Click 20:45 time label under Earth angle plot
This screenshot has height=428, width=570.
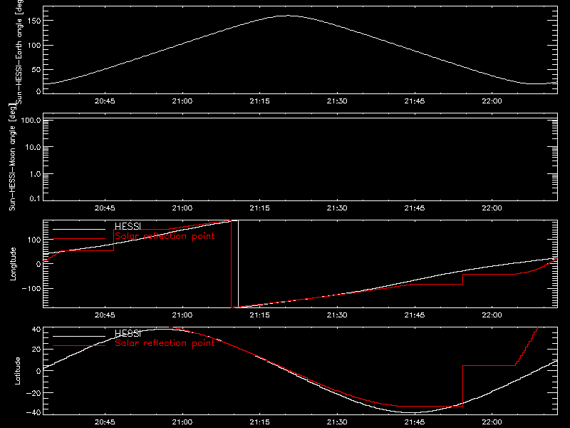[105, 101]
